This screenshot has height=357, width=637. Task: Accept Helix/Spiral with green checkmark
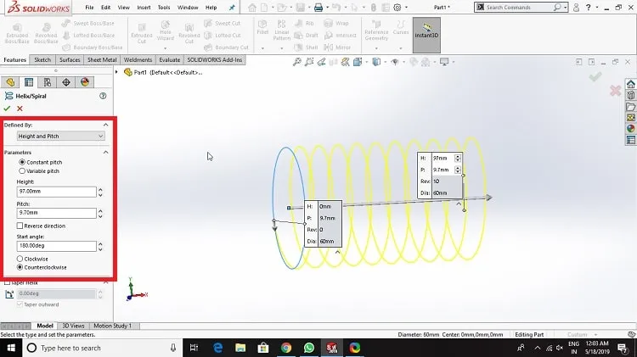coord(7,109)
